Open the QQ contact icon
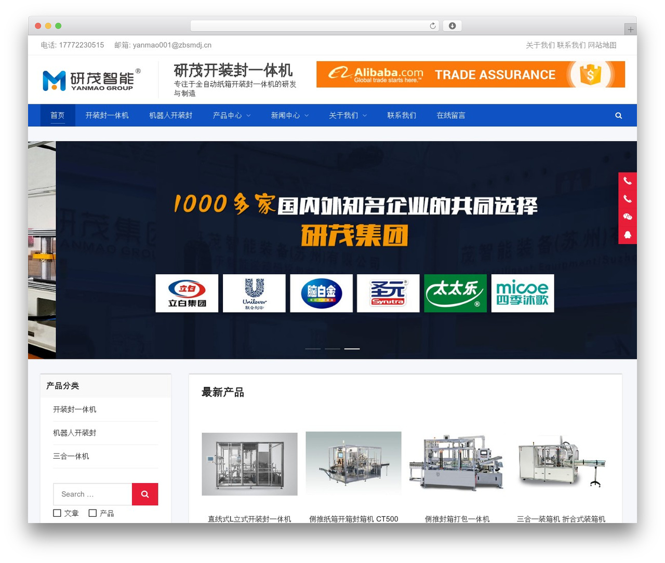Image resolution: width=665 pixels, height=563 pixels. [628, 234]
